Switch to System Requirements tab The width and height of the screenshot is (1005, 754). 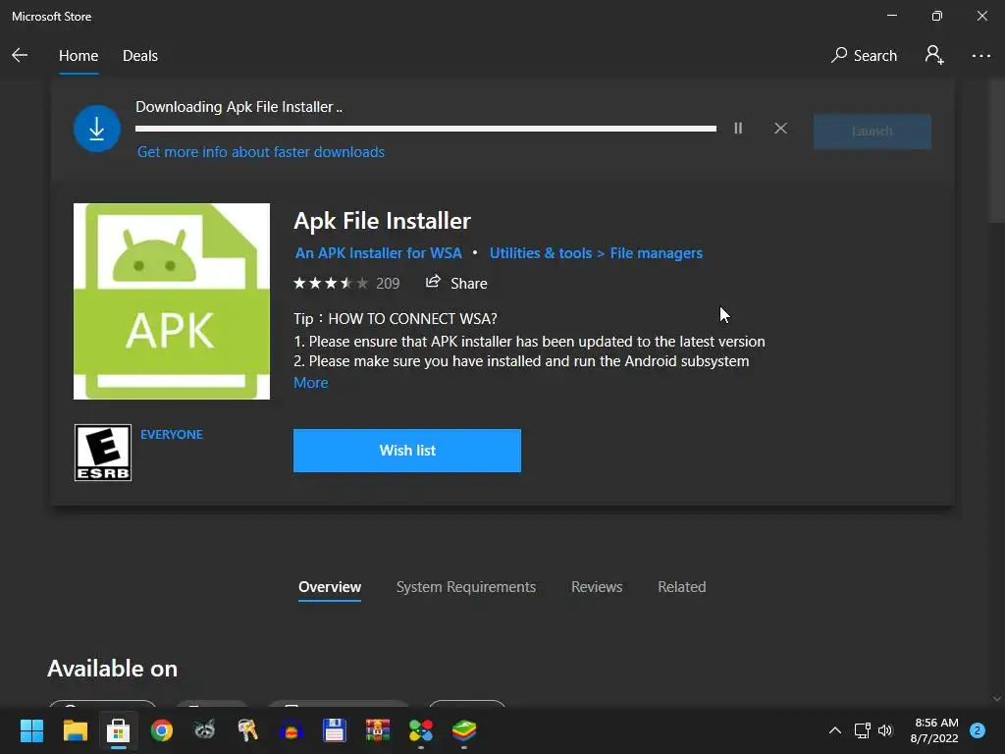coord(466,587)
